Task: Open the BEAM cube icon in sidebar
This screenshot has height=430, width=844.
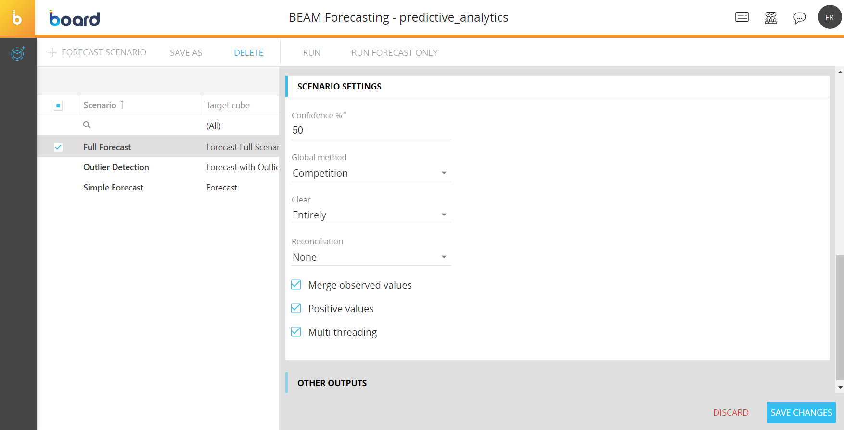Action: coord(18,53)
